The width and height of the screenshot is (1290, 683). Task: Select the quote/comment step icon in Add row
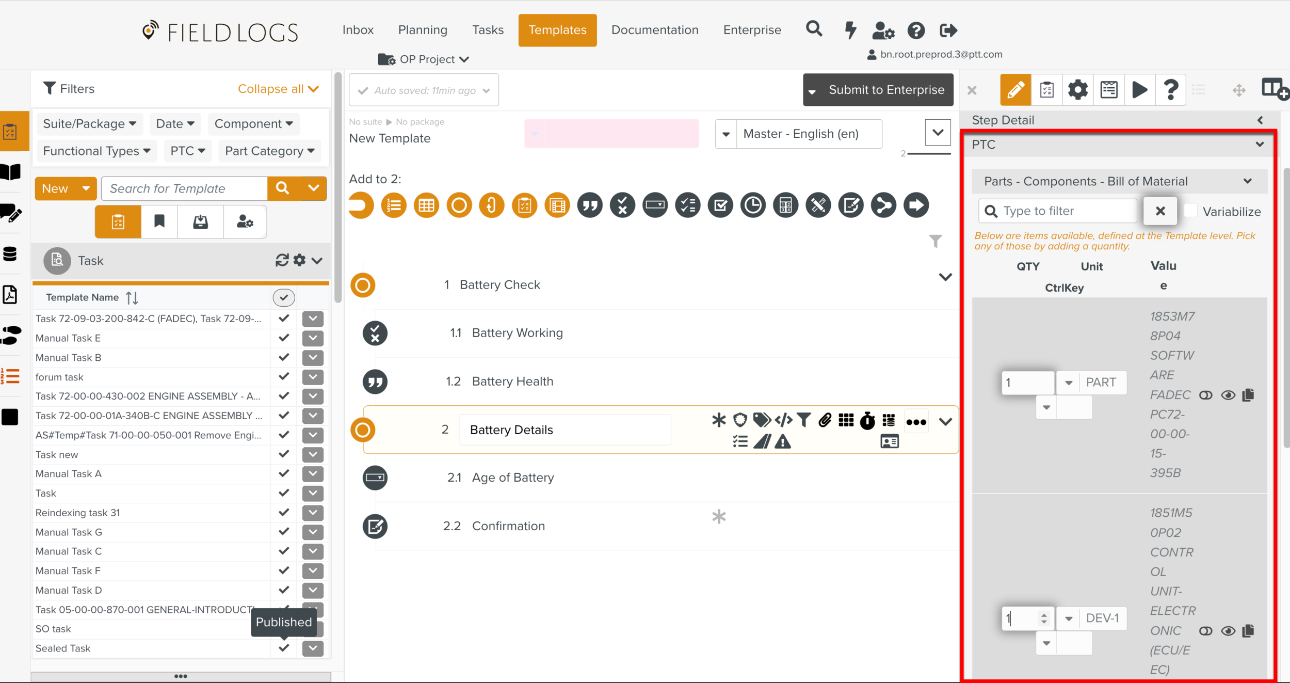click(x=590, y=205)
